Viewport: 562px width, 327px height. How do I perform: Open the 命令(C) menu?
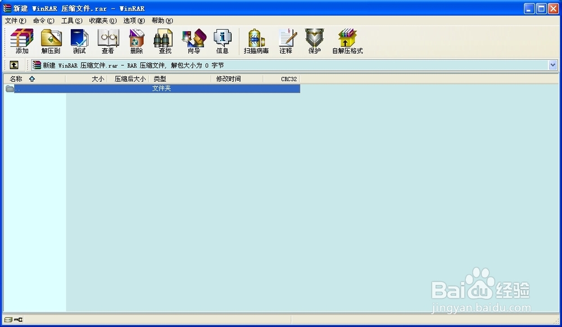(43, 21)
